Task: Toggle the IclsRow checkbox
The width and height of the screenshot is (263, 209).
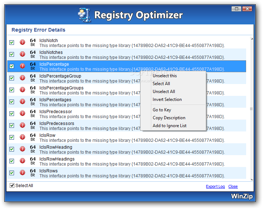Action: 12,138
